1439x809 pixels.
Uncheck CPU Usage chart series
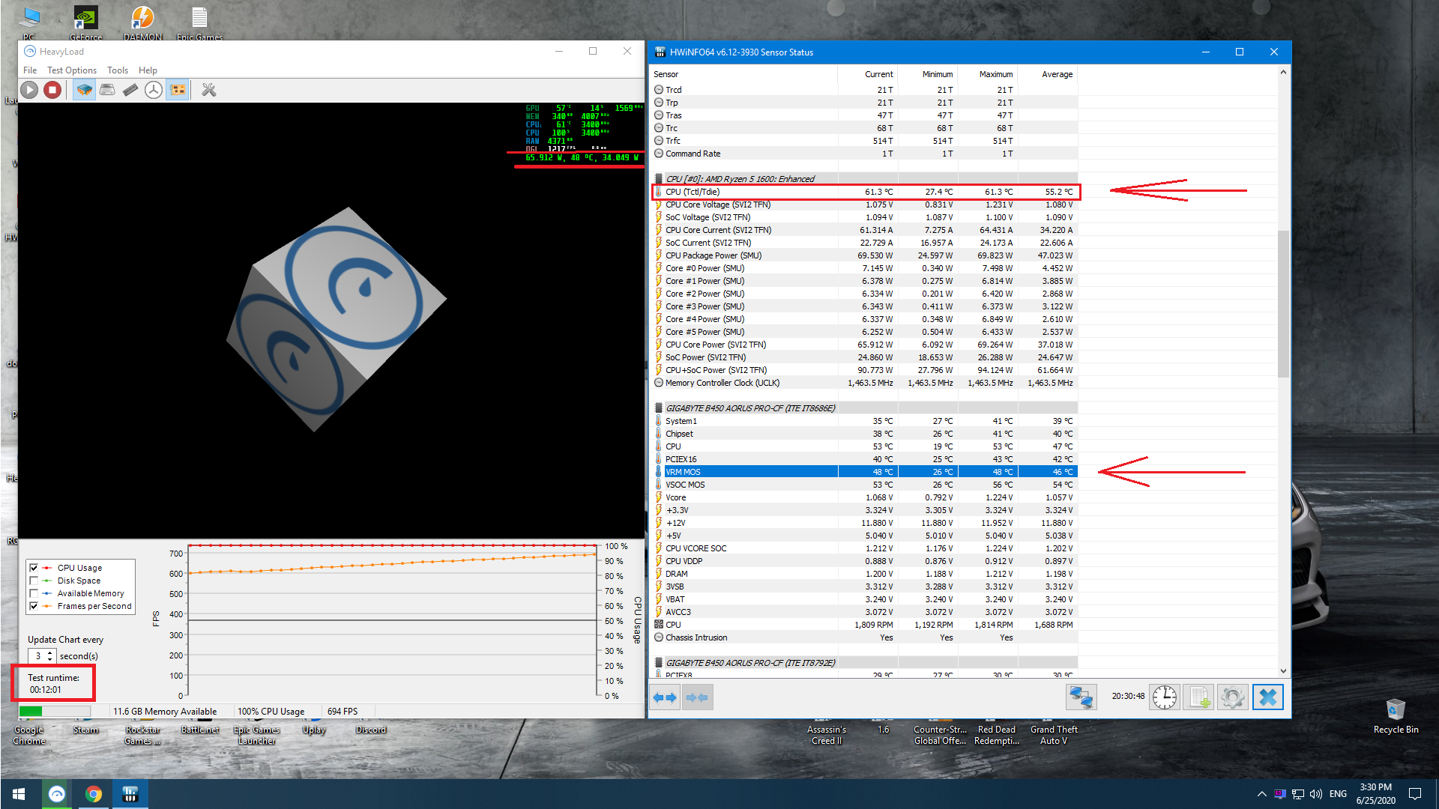pos(34,568)
